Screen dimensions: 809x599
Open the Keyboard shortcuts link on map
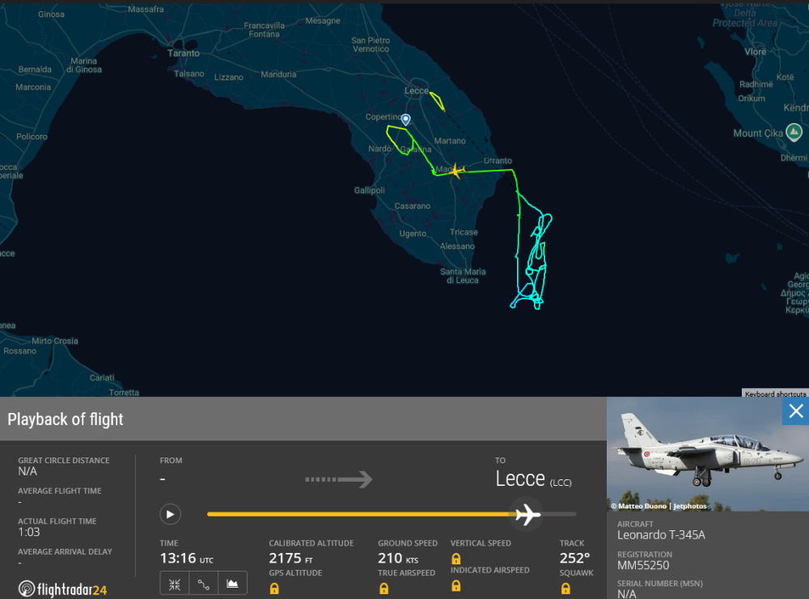[x=774, y=394]
